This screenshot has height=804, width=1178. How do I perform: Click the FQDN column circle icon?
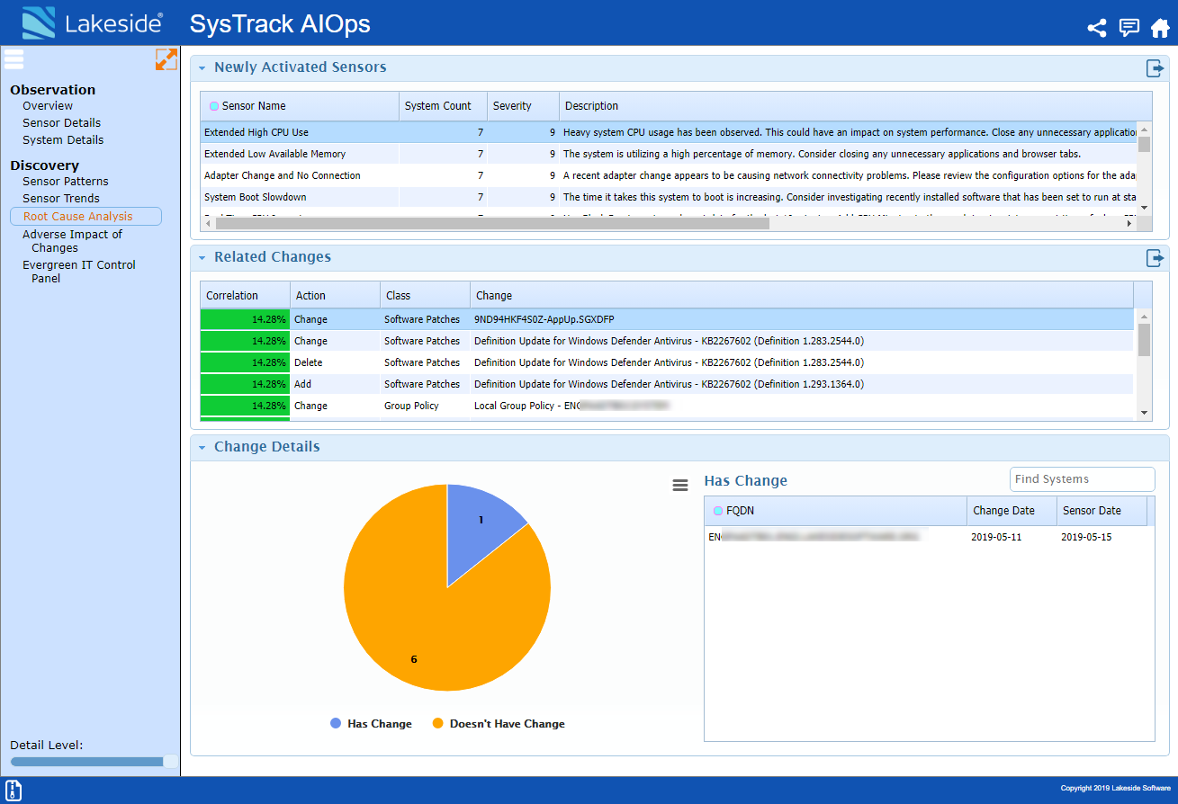click(718, 511)
